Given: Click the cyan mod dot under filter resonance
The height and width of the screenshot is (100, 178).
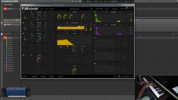Looking at the screenshot, I should pyautogui.click(x=83, y=52).
